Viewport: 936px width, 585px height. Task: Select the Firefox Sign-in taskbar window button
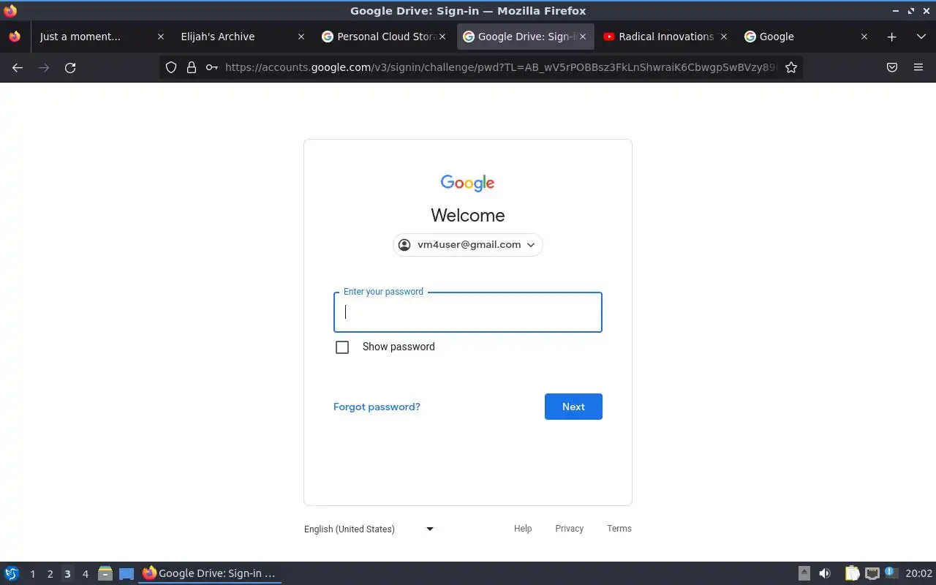click(211, 573)
